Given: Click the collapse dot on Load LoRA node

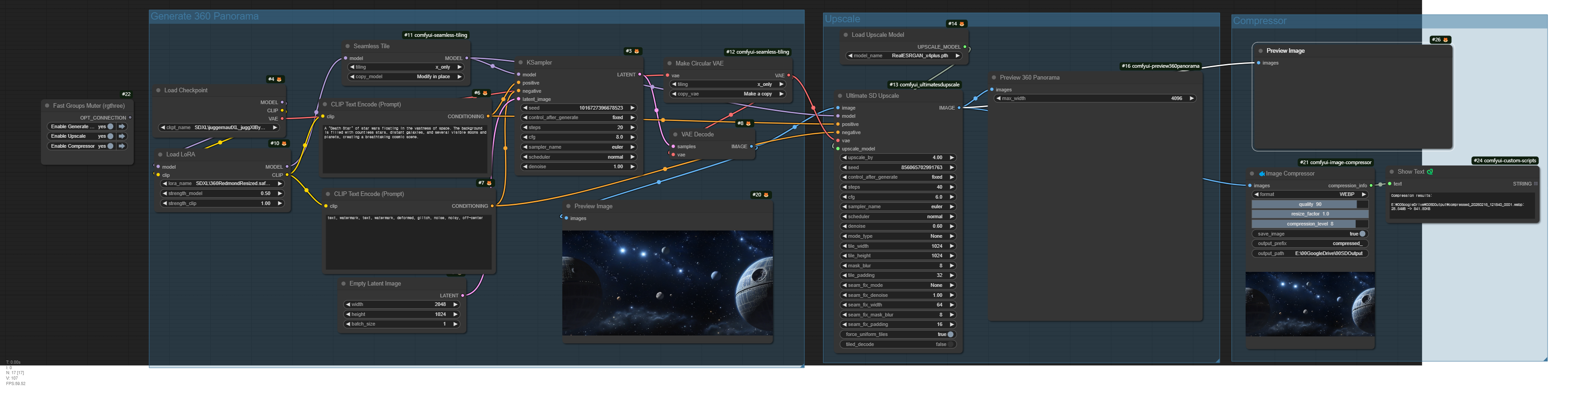Looking at the screenshot, I should pos(161,155).
